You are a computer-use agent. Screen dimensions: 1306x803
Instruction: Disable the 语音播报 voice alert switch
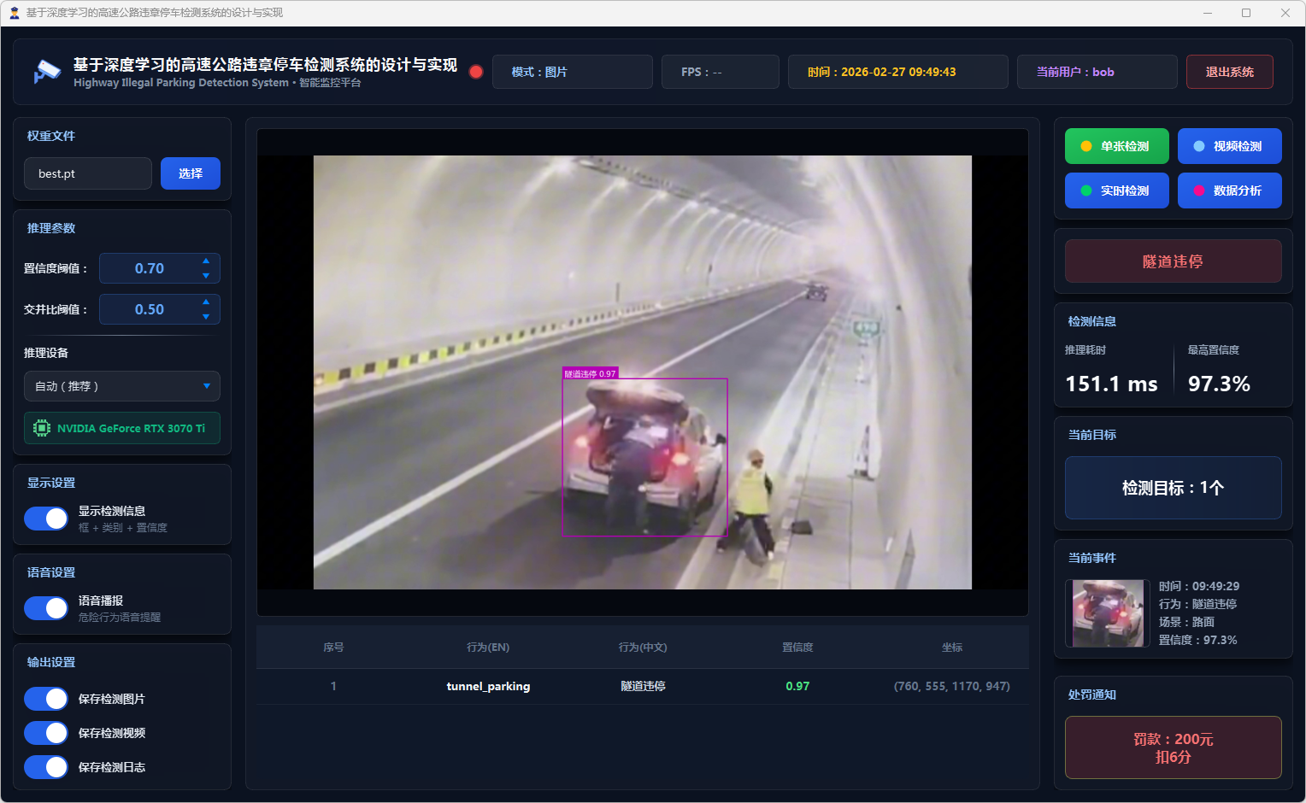pyautogui.click(x=46, y=608)
